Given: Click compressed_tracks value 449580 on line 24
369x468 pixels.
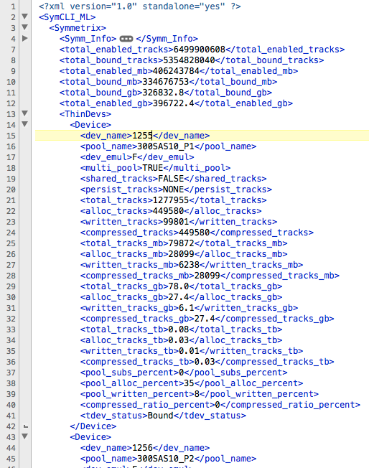Looking at the screenshot, I should [194, 233].
